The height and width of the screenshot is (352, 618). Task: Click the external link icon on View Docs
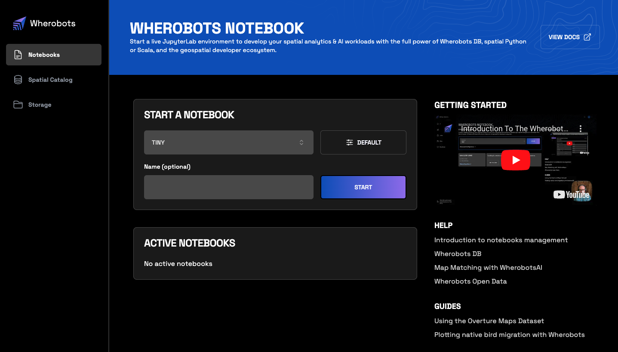click(587, 37)
